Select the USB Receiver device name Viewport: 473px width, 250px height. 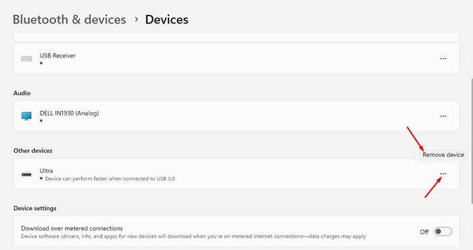pos(57,55)
